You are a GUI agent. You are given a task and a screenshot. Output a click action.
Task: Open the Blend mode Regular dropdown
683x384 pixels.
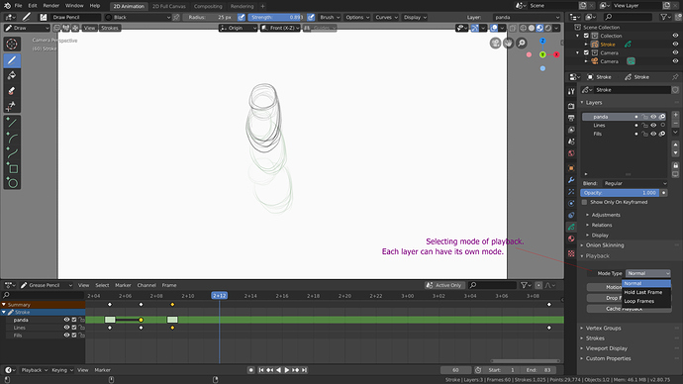[634, 183]
